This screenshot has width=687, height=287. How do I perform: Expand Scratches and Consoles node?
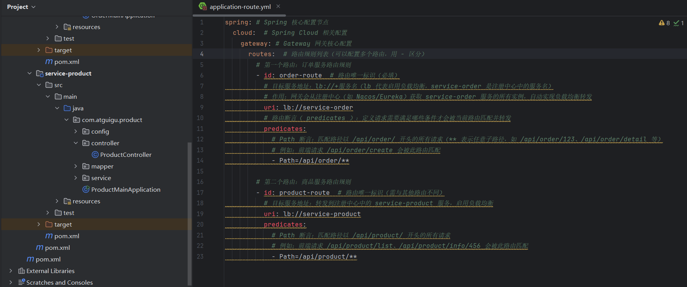pyautogui.click(x=11, y=282)
